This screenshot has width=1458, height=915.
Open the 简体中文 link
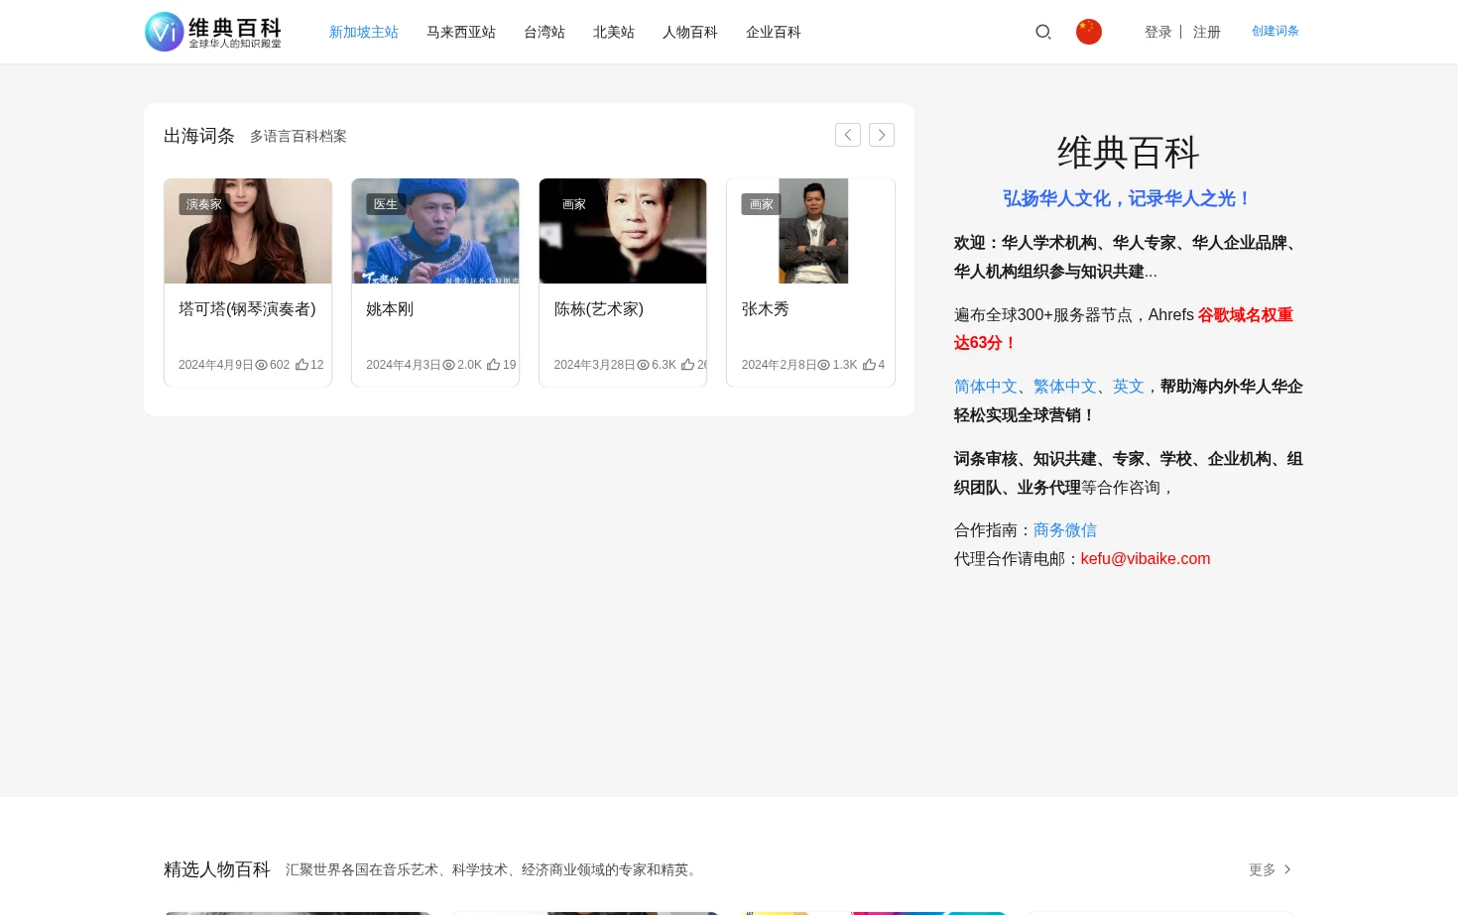[x=986, y=387]
